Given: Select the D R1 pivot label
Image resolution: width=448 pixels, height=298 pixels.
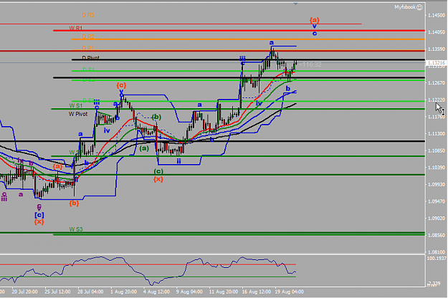Looking at the screenshot, I should pyautogui.click(x=88, y=48).
